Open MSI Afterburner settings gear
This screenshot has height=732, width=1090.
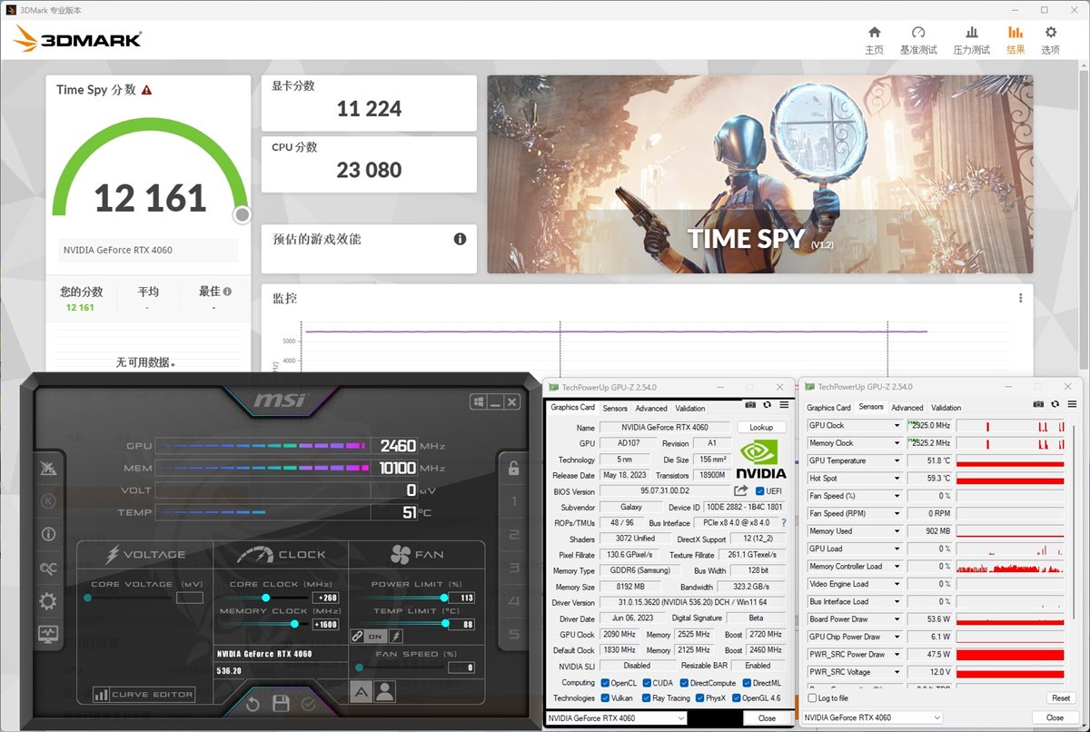[x=48, y=599]
